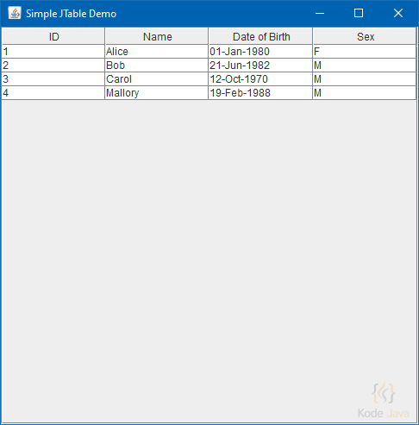Select the Carol name cell
The height and width of the screenshot is (425, 419).
coord(157,79)
